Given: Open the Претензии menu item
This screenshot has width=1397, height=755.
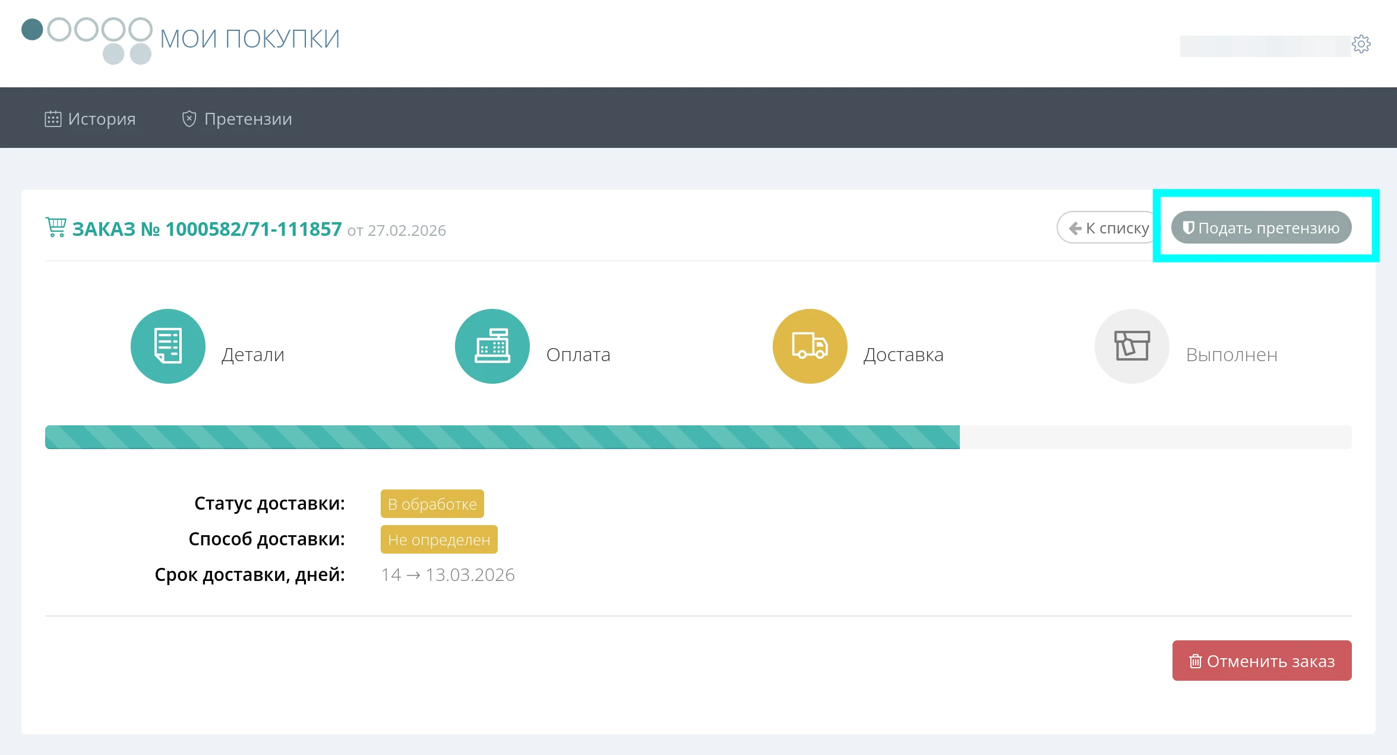Looking at the screenshot, I should point(248,119).
